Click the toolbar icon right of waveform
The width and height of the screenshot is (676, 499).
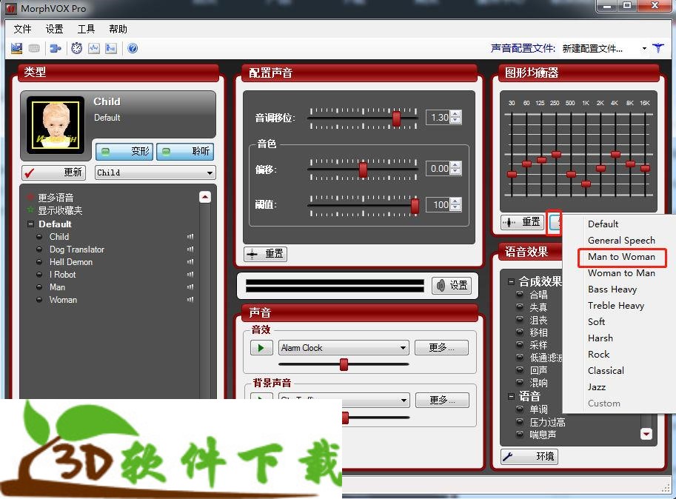111,48
